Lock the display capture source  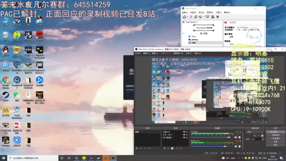(187, 137)
